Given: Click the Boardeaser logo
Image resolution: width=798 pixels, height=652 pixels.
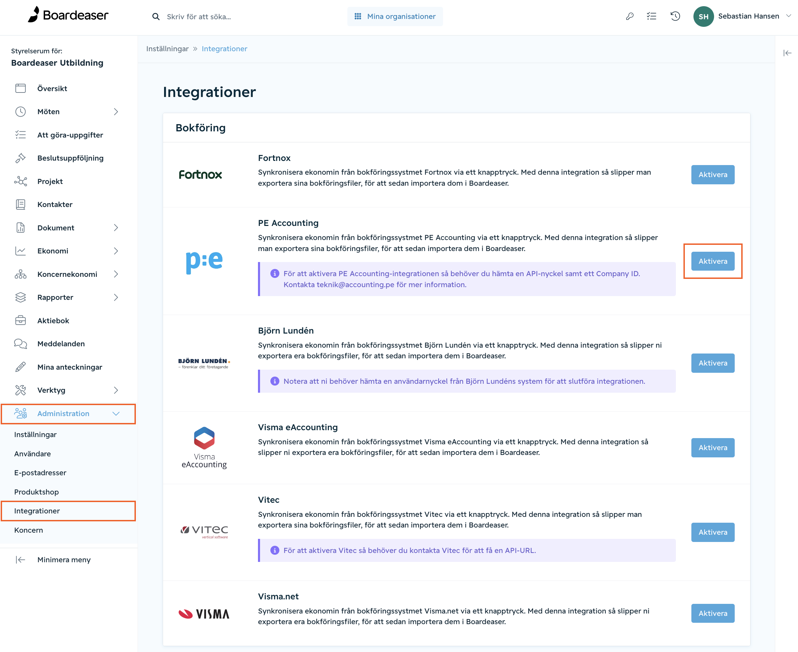Looking at the screenshot, I should coord(68,15).
